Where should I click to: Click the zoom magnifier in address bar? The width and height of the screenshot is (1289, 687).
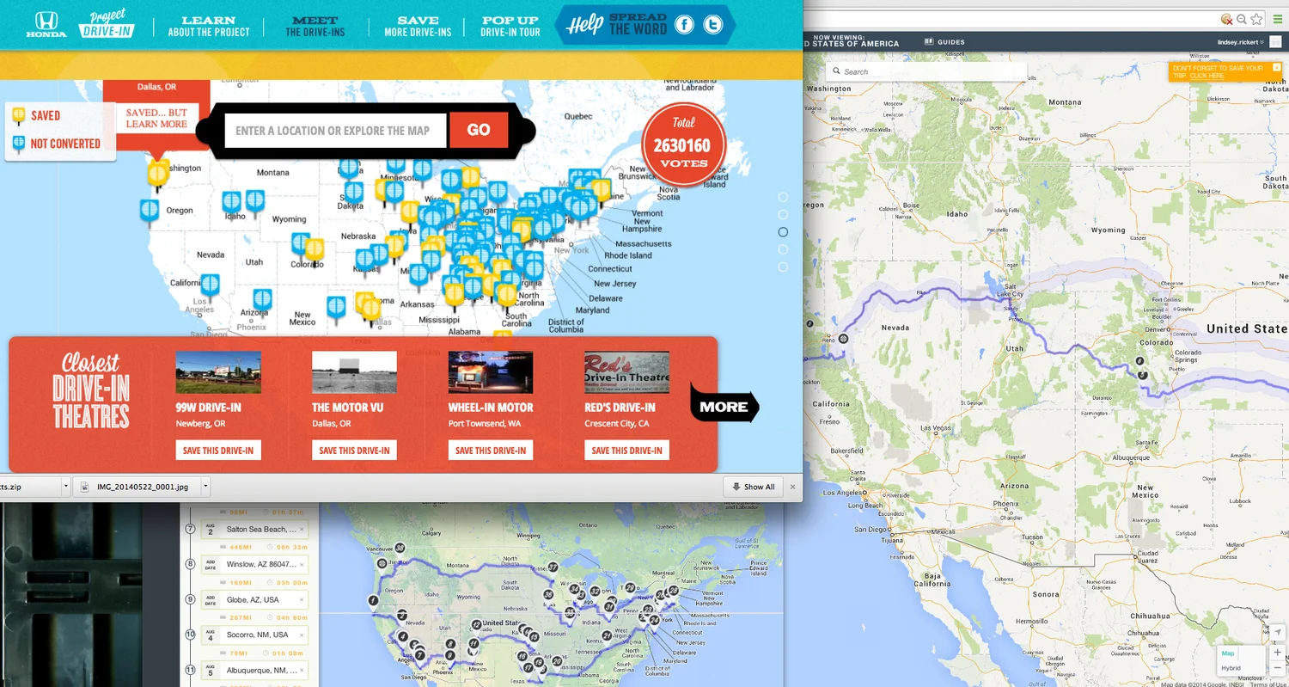click(x=1242, y=19)
